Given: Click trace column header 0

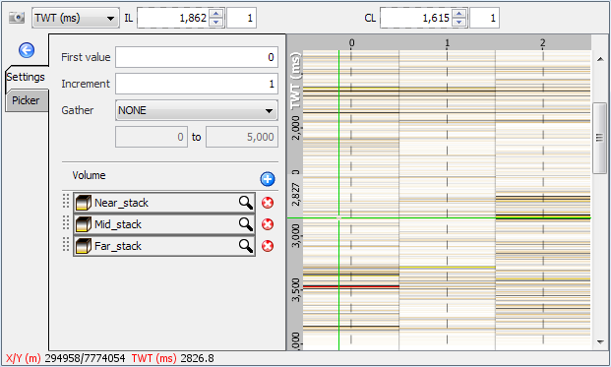Looking at the screenshot, I should pos(351,42).
